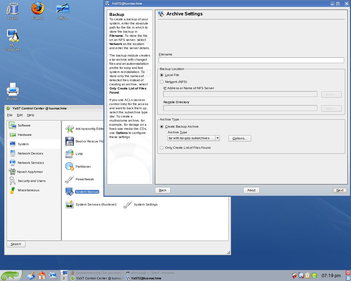Open My Computer desktop icon
Image resolution: width=351 pixels, height=281 pixels.
click(12, 40)
